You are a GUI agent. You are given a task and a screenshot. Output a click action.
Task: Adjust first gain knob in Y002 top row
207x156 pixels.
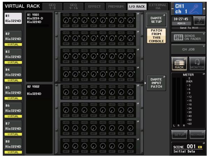point(66,92)
